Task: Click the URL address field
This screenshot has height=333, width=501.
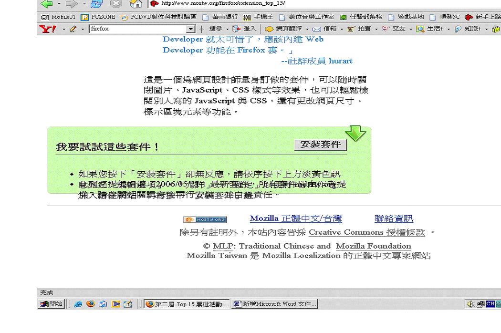Action: point(324,3)
